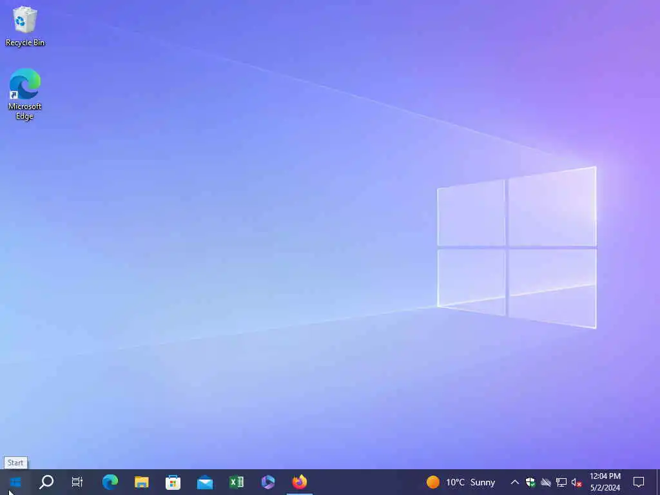Open taskbar Search magnifier

(46, 482)
